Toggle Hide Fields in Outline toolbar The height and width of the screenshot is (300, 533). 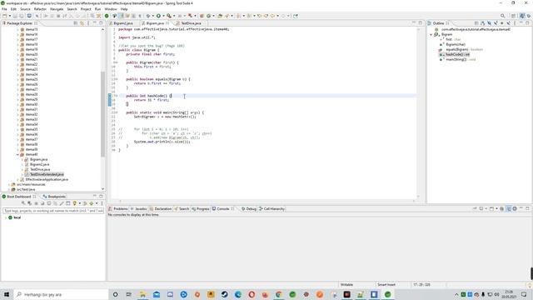coord(489,23)
